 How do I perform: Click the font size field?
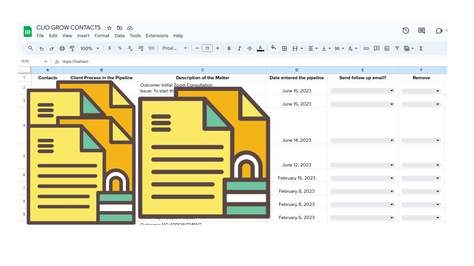point(207,48)
